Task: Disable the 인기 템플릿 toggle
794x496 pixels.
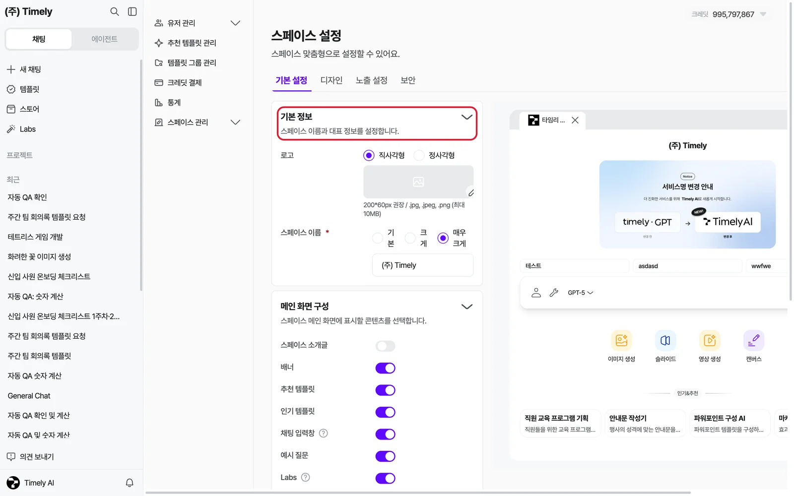Action: [x=385, y=412]
